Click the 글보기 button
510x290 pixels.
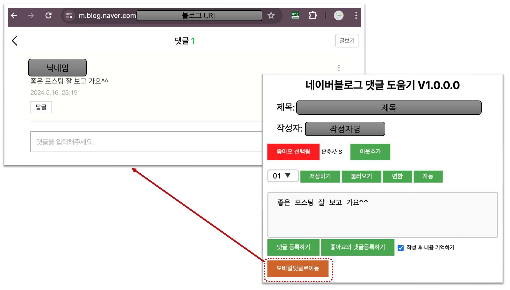click(347, 41)
